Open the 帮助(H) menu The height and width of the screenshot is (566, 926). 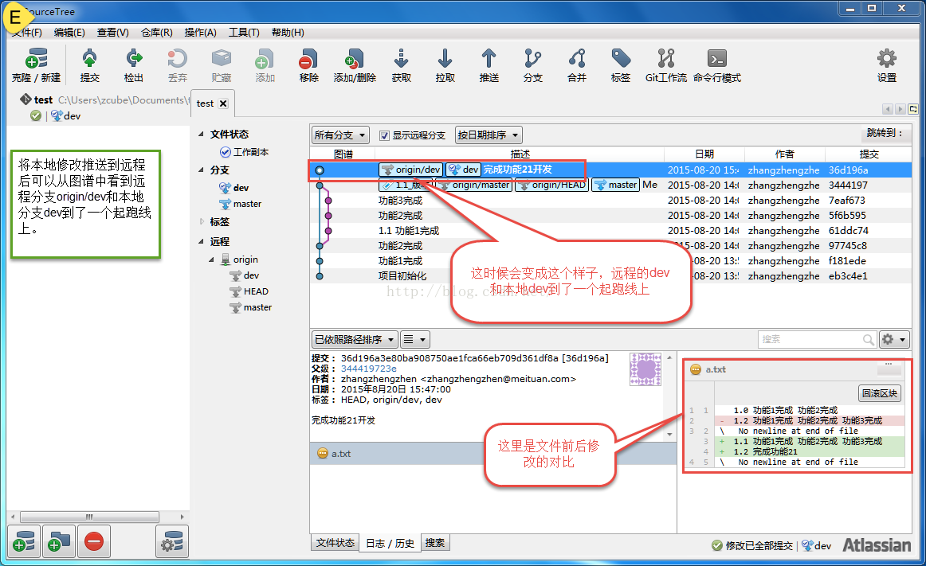coord(288,33)
